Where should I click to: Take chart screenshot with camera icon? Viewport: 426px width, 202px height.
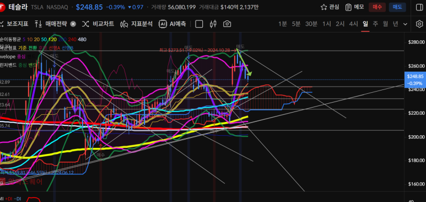pos(227,24)
